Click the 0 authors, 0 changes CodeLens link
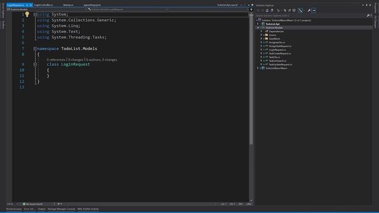The height and width of the screenshot is (213, 379). (101, 60)
